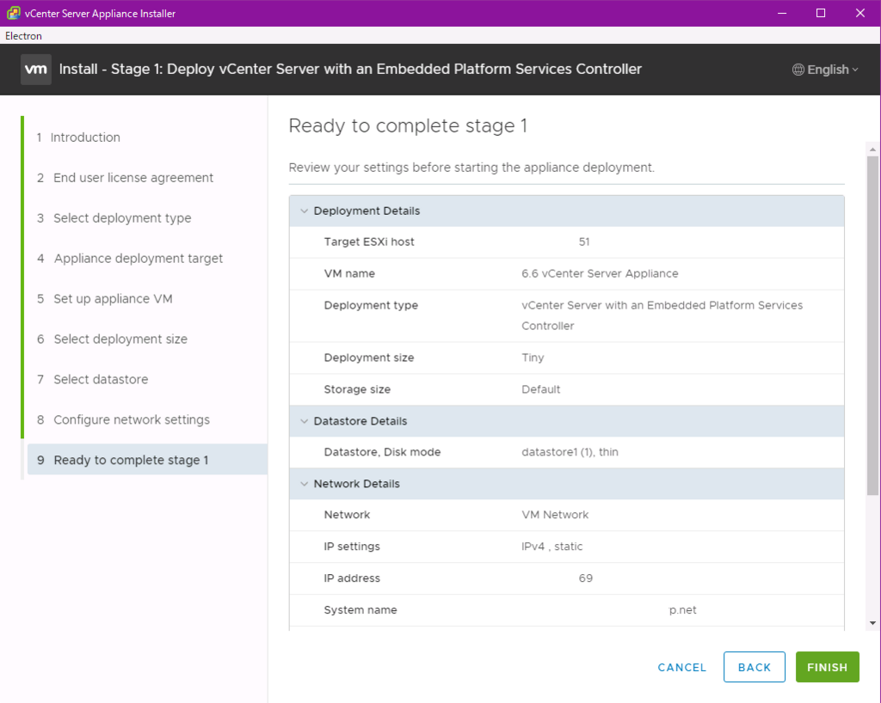The height and width of the screenshot is (703, 881).
Task: Open the Electron menu
Action: 23,36
